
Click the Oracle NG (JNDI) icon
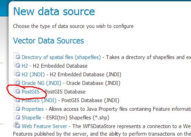pyautogui.click(x=17, y=82)
